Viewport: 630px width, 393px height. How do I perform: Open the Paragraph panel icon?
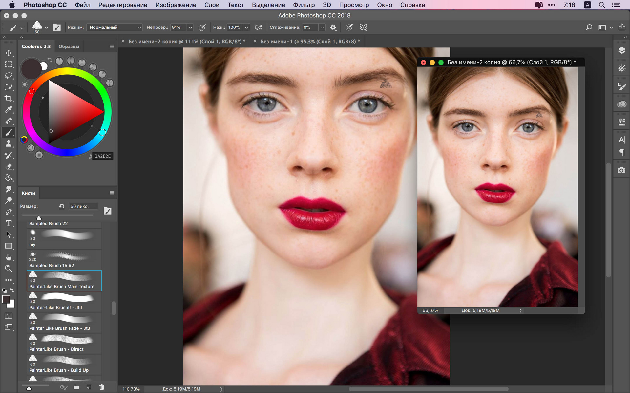click(x=621, y=152)
